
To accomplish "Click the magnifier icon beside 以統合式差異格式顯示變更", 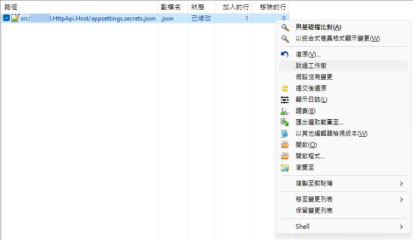I will point(285,39).
